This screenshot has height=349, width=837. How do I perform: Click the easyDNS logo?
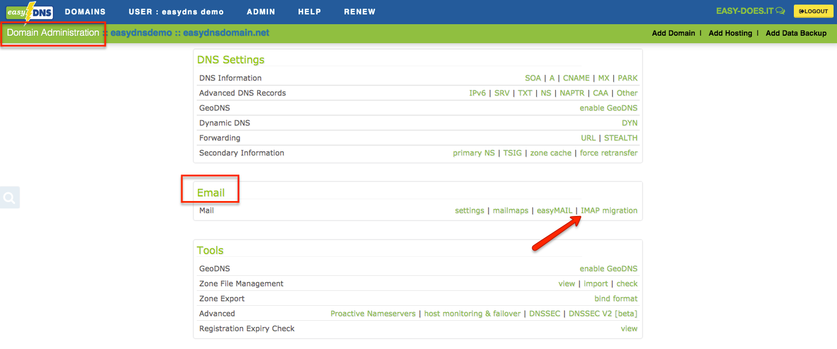30,12
